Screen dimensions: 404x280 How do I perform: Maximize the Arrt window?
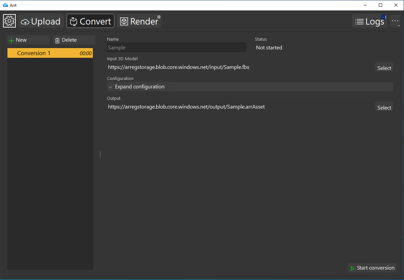(x=380, y=5)
